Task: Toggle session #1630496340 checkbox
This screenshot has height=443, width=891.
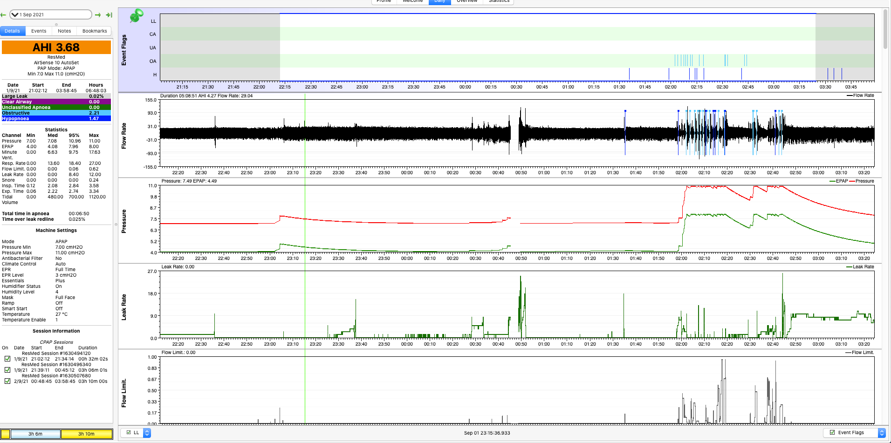Action: pyautogui.click(x=7, y=370)
